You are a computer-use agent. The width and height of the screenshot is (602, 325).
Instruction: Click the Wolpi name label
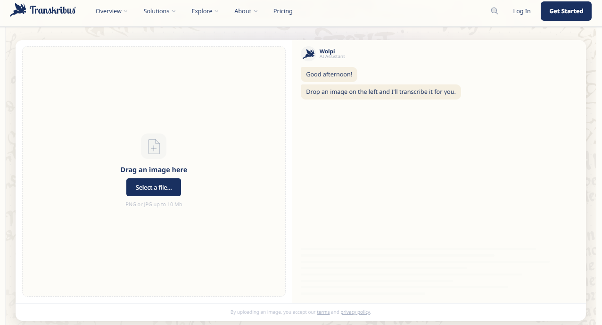327,51
